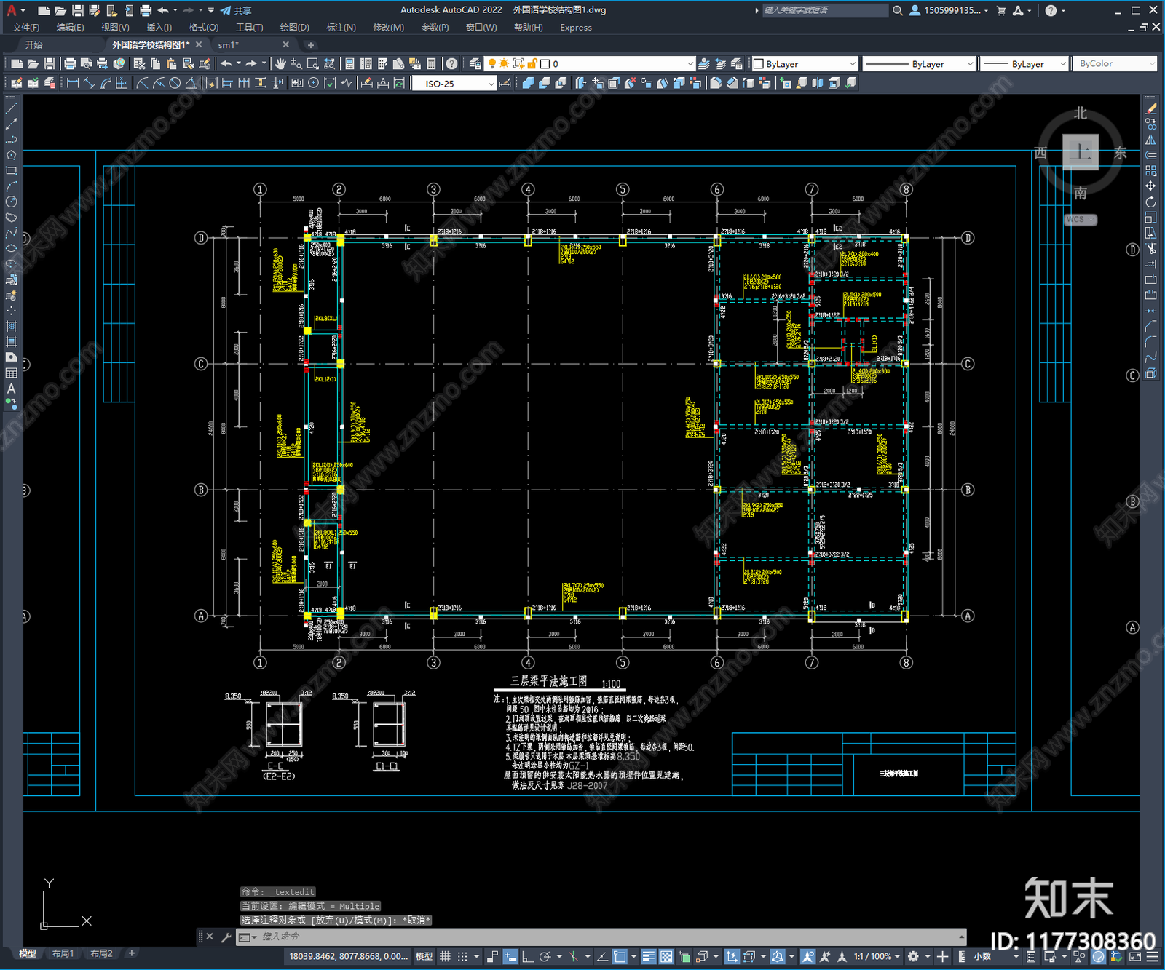
Task: Open the Help question mark in the standard toolbar
Action: click(452, 64)
